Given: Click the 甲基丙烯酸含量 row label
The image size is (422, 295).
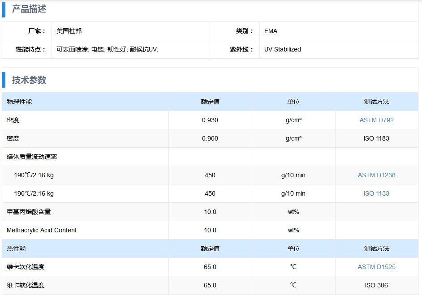Looking at the screenshot, I should [29, 212].
